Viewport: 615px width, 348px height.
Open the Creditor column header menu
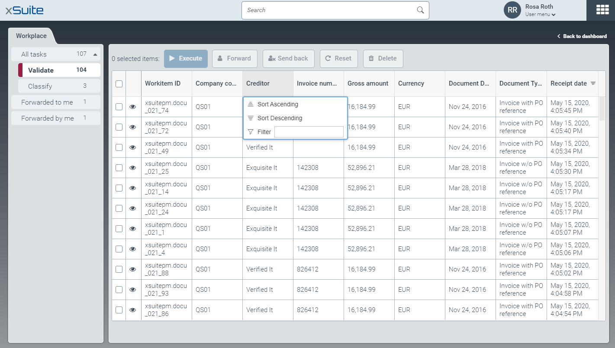pyautogui.click(x=267, y=83)
